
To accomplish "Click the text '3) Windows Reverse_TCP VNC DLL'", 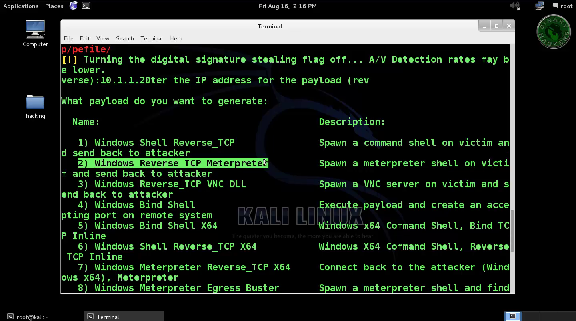I will pos(162,184).
